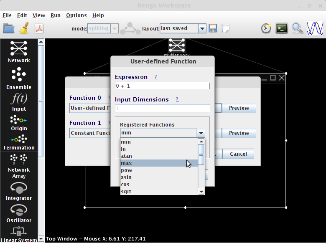Viewport: 326px width, 243px height.
Task: Select the Oscillator template icon
Action: click(x=19, y=210)
